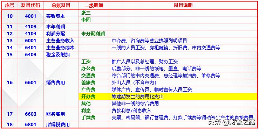This screenshot has width=259, height=129.
Task: Select account code 6401 cell
Action: (x=30, y=48)
